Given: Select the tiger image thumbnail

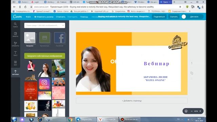Looking at the screenshot, I should click(x=31, y=78).
